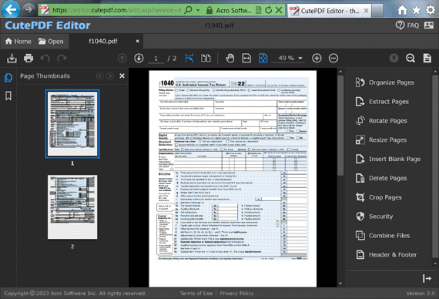Open document properties icon

point(427,59)
